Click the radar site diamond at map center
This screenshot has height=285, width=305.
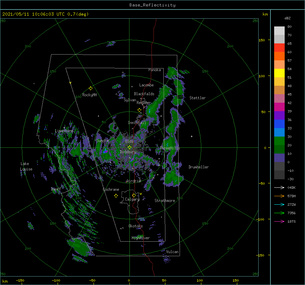tap(129, 147)
